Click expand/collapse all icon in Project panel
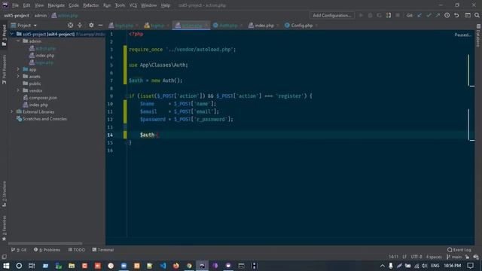This screenshot has height=271, width=482. point(80,25)
